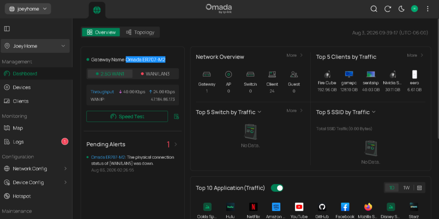Click More in Network Overview
Screen dimensions: 439x219
[295, 55]
